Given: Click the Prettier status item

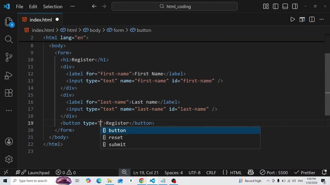Looking at the screenshot, I should click(x=304, y=172).
